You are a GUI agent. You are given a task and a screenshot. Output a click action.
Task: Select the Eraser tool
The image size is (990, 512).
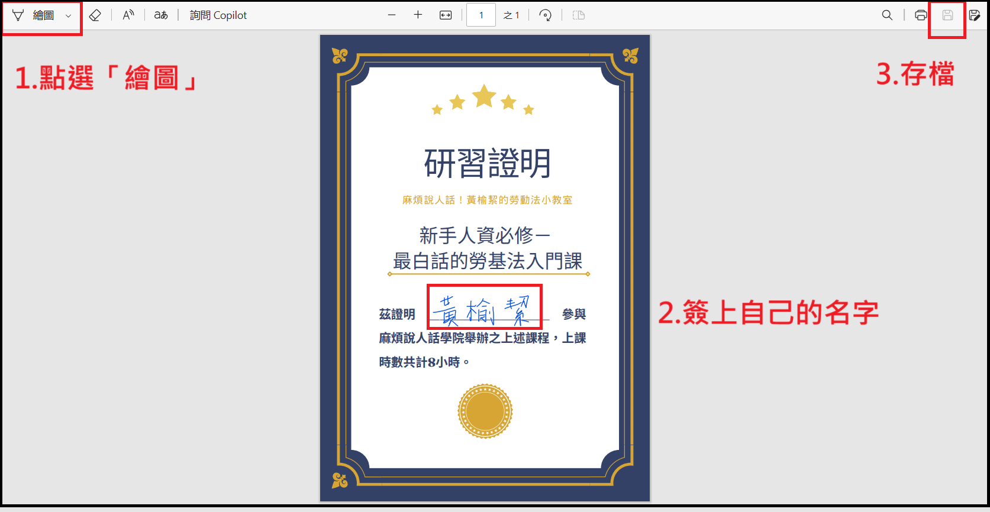click(x=95, y=15)
